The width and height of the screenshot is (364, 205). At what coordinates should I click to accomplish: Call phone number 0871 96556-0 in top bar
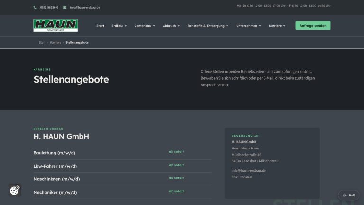pos(49,8)
